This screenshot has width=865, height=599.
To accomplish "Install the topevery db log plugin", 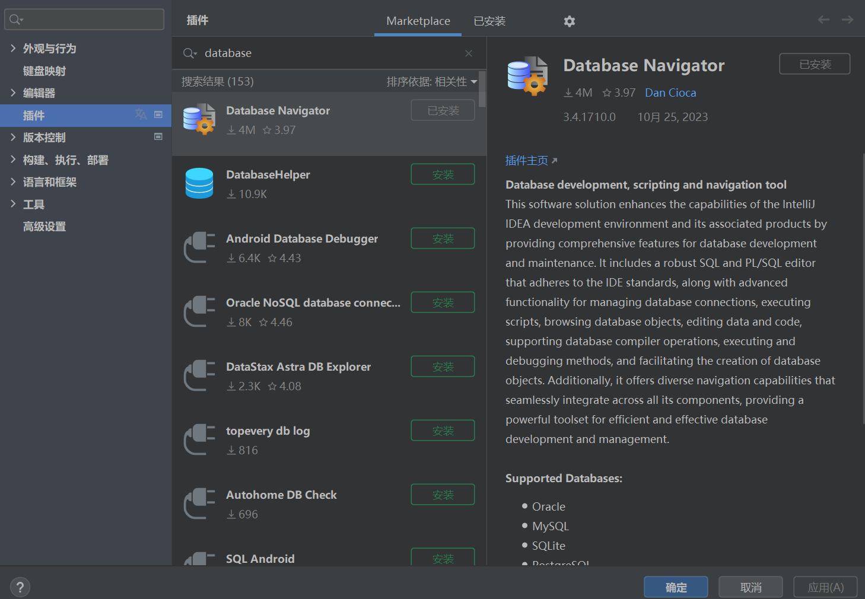I will pyautogui.click(x=443, y=431).
